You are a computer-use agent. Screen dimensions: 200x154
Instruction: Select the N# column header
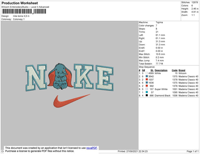143,70
